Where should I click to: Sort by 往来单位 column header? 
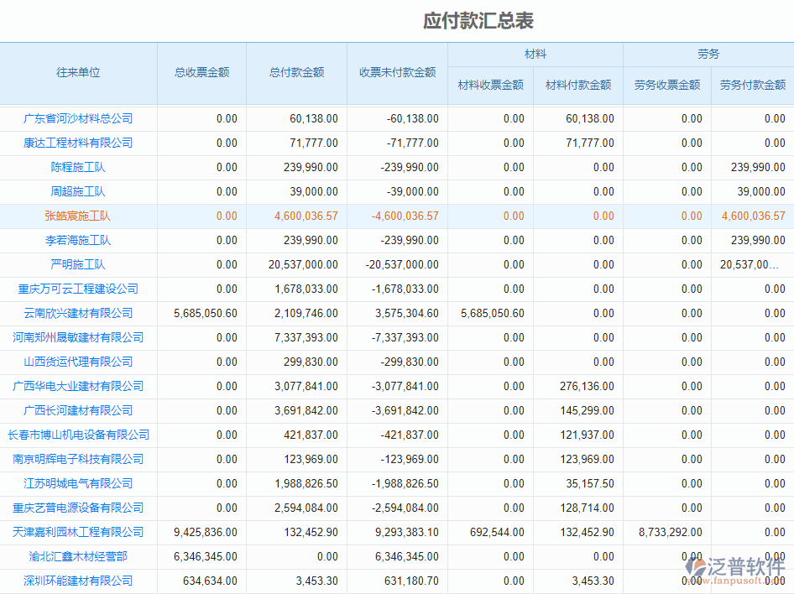(x=78, y=73)
